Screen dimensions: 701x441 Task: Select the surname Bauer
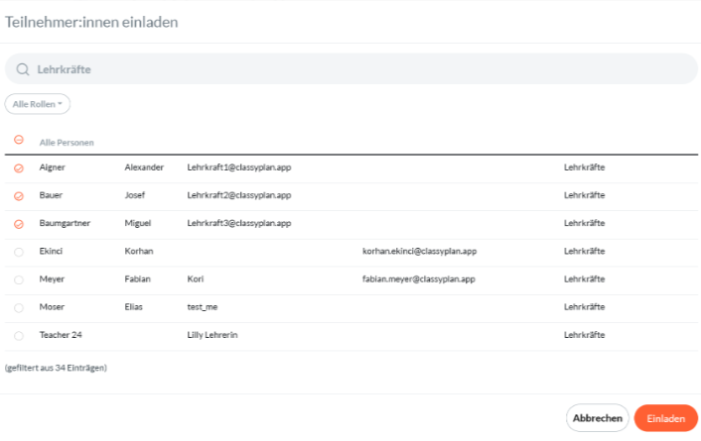coord(51,195)
